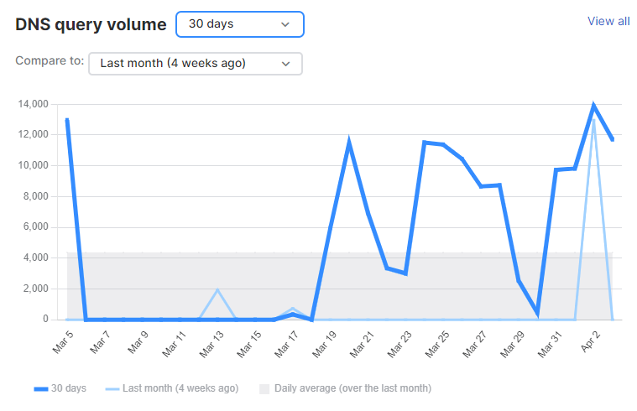The image size is (637, 411).
Task: Click the Mar 19 axis label
Action: tap(322, 344)
